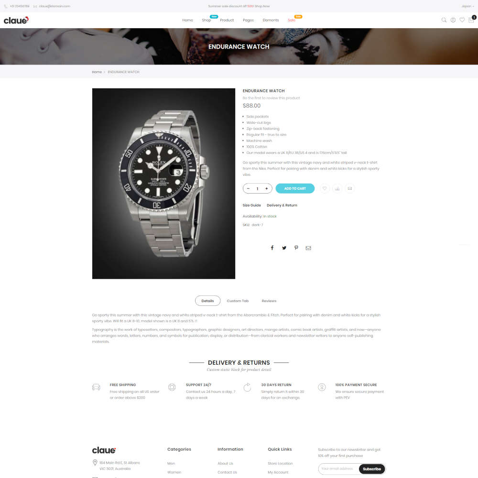Increase quantity with plus button
The width and height of the screenshot is (478, 478).
tap(267, 188)
